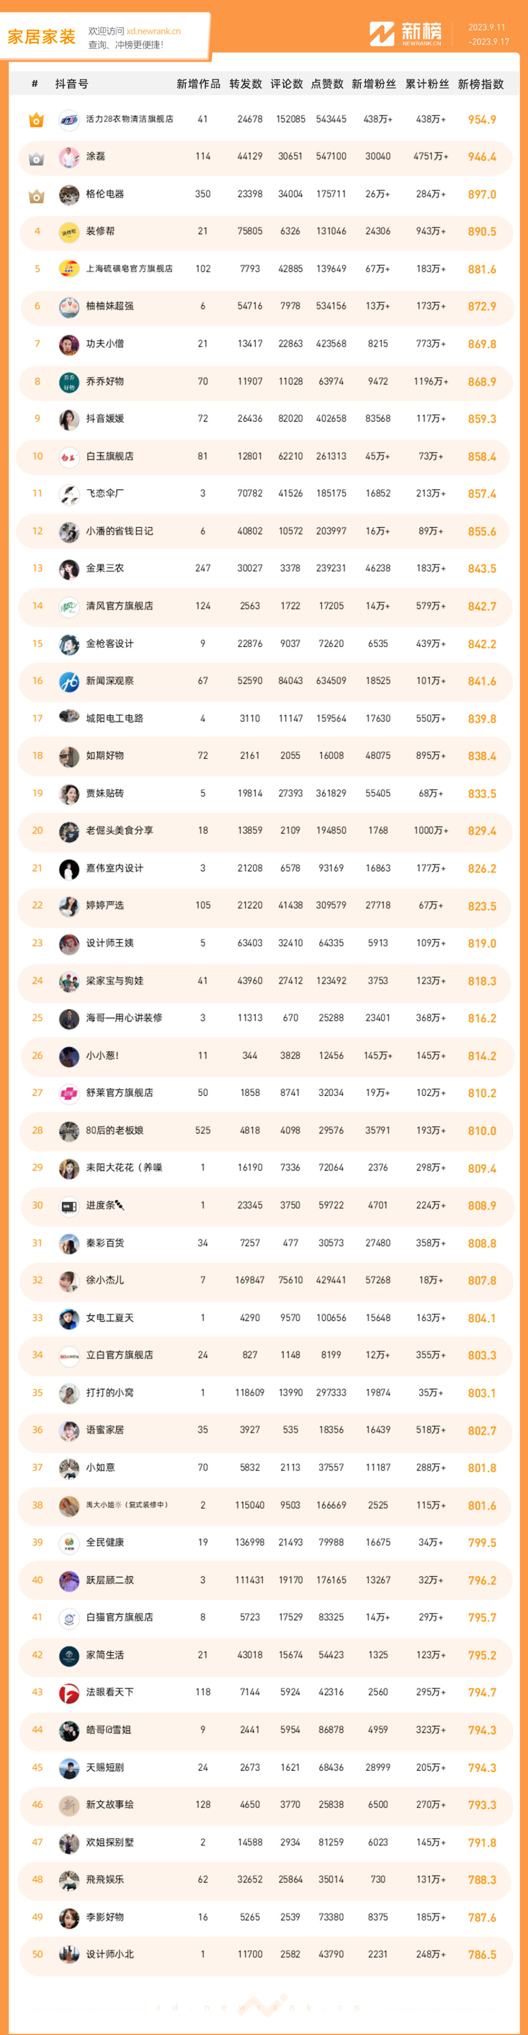Viewport: 528px width, 2035px height.
Task: Select the 设计师小北 row name
Action: 110,1955
